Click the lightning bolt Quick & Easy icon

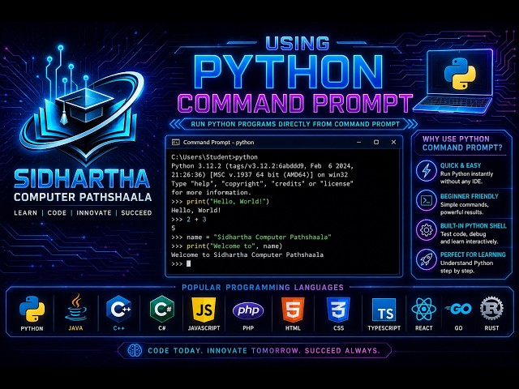coord(427,171)
